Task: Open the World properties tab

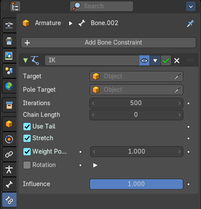Action: pos(9,86)
